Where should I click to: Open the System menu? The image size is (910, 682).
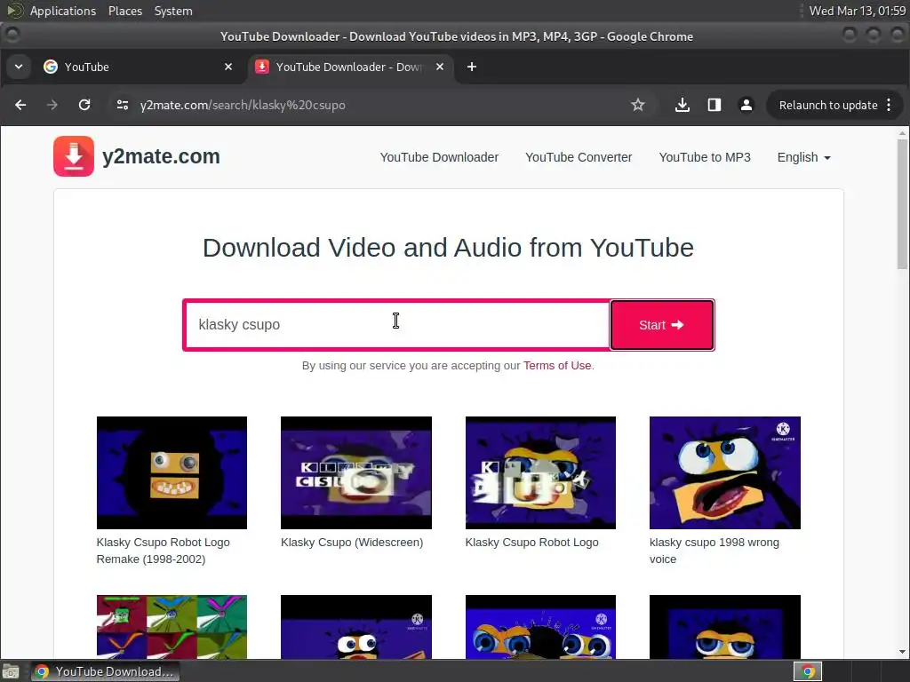tap(173, 11)
